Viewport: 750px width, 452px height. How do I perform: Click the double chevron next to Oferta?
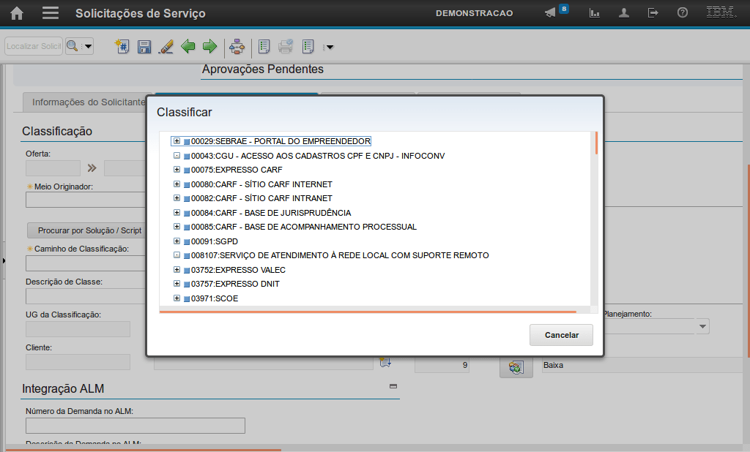[x=92, y=167]
